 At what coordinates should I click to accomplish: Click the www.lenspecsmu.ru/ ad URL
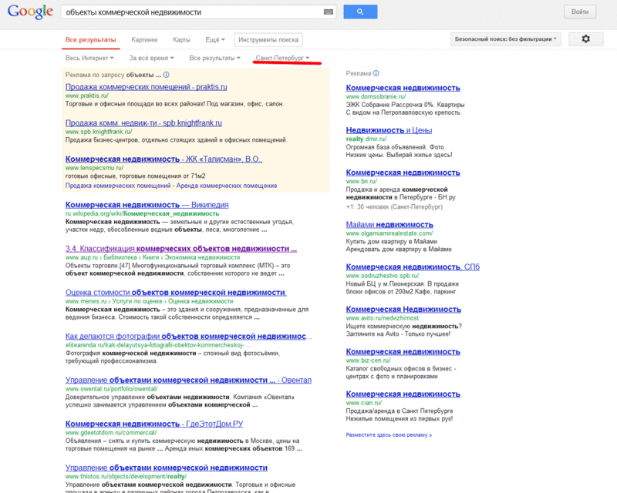click(94, 168)
